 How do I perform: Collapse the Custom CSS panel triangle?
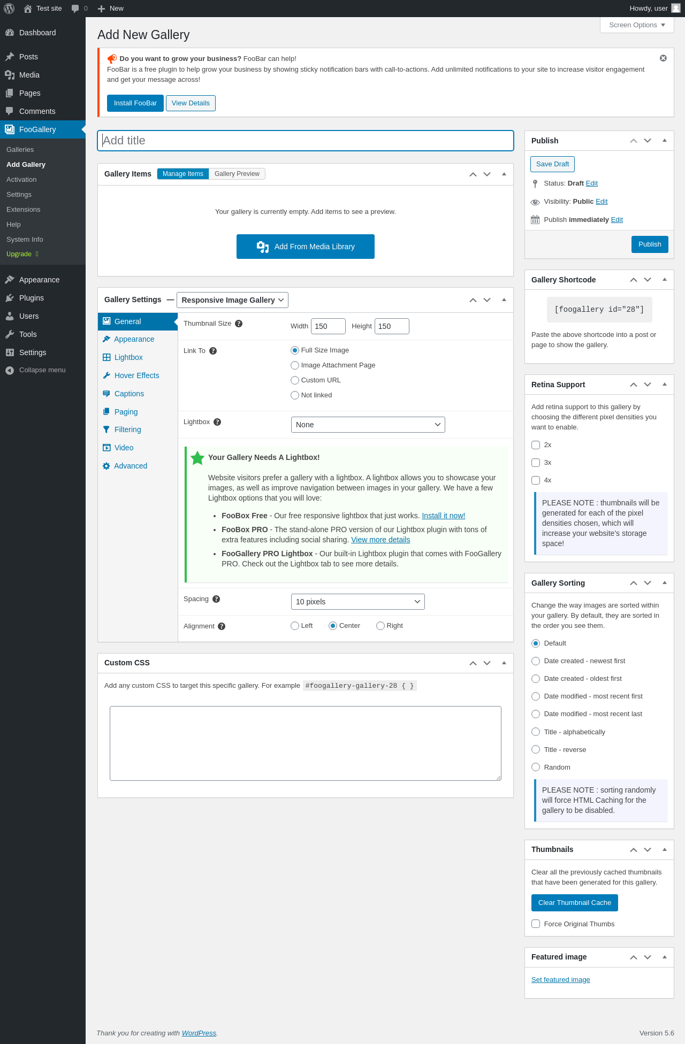(504, 663)
